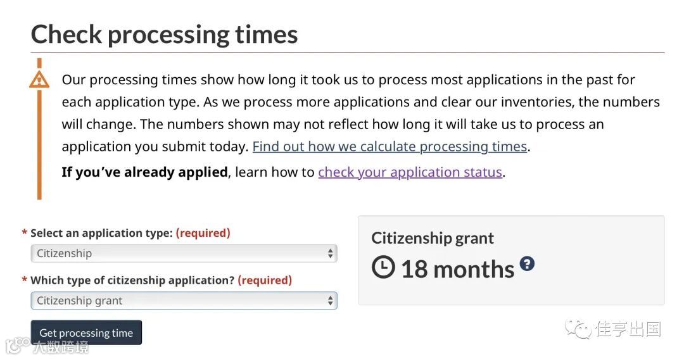Click the WeChat logo watermark icon
Image resolution: width=684 pixels, height=359 pixels.
(x=578, y=329)
